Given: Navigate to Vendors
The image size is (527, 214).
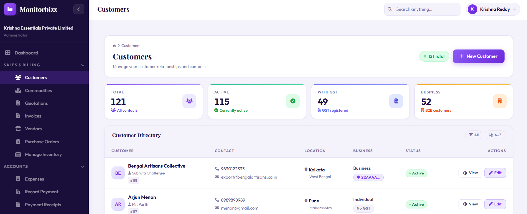Looking at the screenshot, I should 44,129.
